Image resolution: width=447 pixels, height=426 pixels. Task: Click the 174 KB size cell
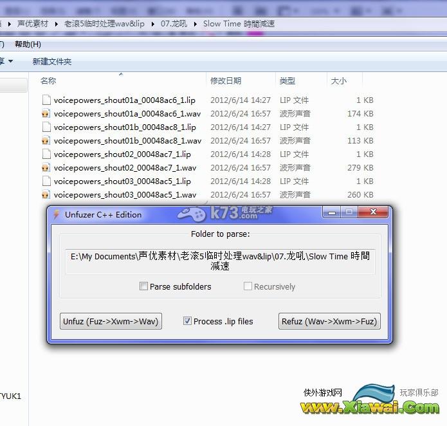pos(360,114)
